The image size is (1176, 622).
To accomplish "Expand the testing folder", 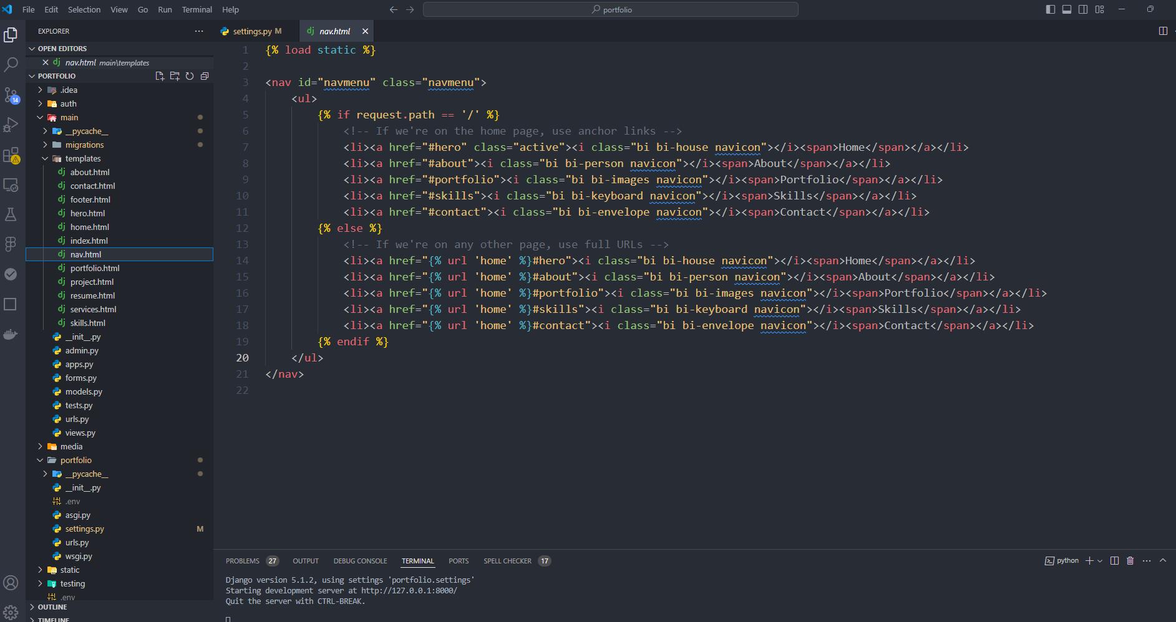I will click(72, 583).
